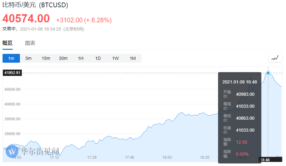286x166 pixels.
Task: Click the blue data point at chart peak
Action: click(x=268, y=73)
